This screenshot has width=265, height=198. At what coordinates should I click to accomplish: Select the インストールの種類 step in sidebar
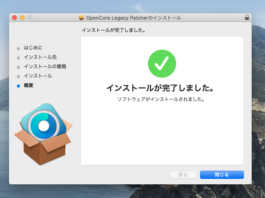point(45,67)
